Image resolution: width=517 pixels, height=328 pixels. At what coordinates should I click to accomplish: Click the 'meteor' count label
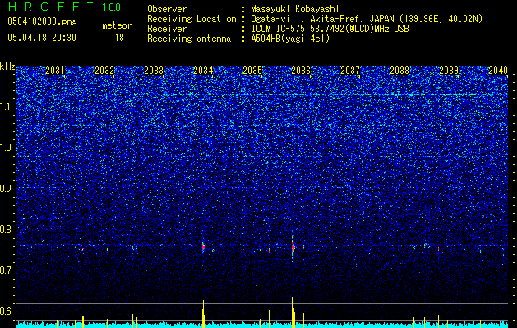click(117, 25)
